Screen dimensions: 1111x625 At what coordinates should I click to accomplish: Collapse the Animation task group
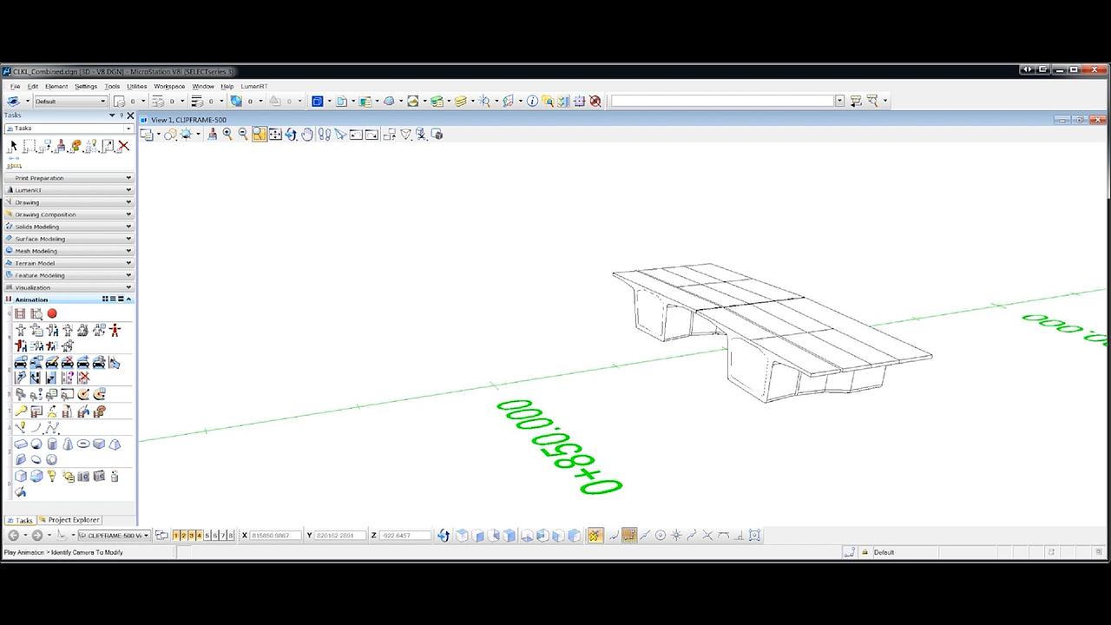[x=128, y=299]
